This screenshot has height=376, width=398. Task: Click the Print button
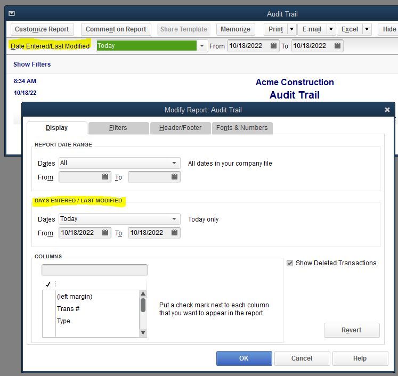coord(275,29)
